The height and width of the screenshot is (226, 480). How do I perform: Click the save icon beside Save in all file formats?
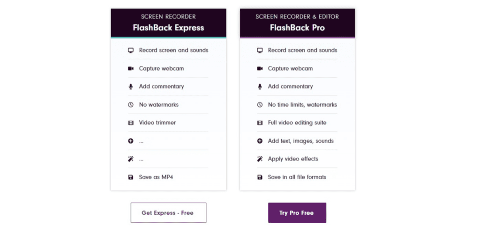point(260,177)
